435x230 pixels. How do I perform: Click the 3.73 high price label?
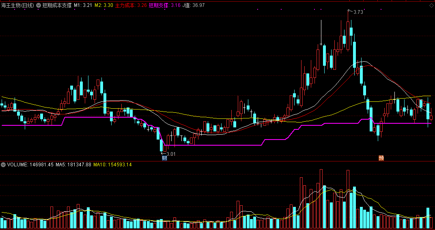point(358,12)
